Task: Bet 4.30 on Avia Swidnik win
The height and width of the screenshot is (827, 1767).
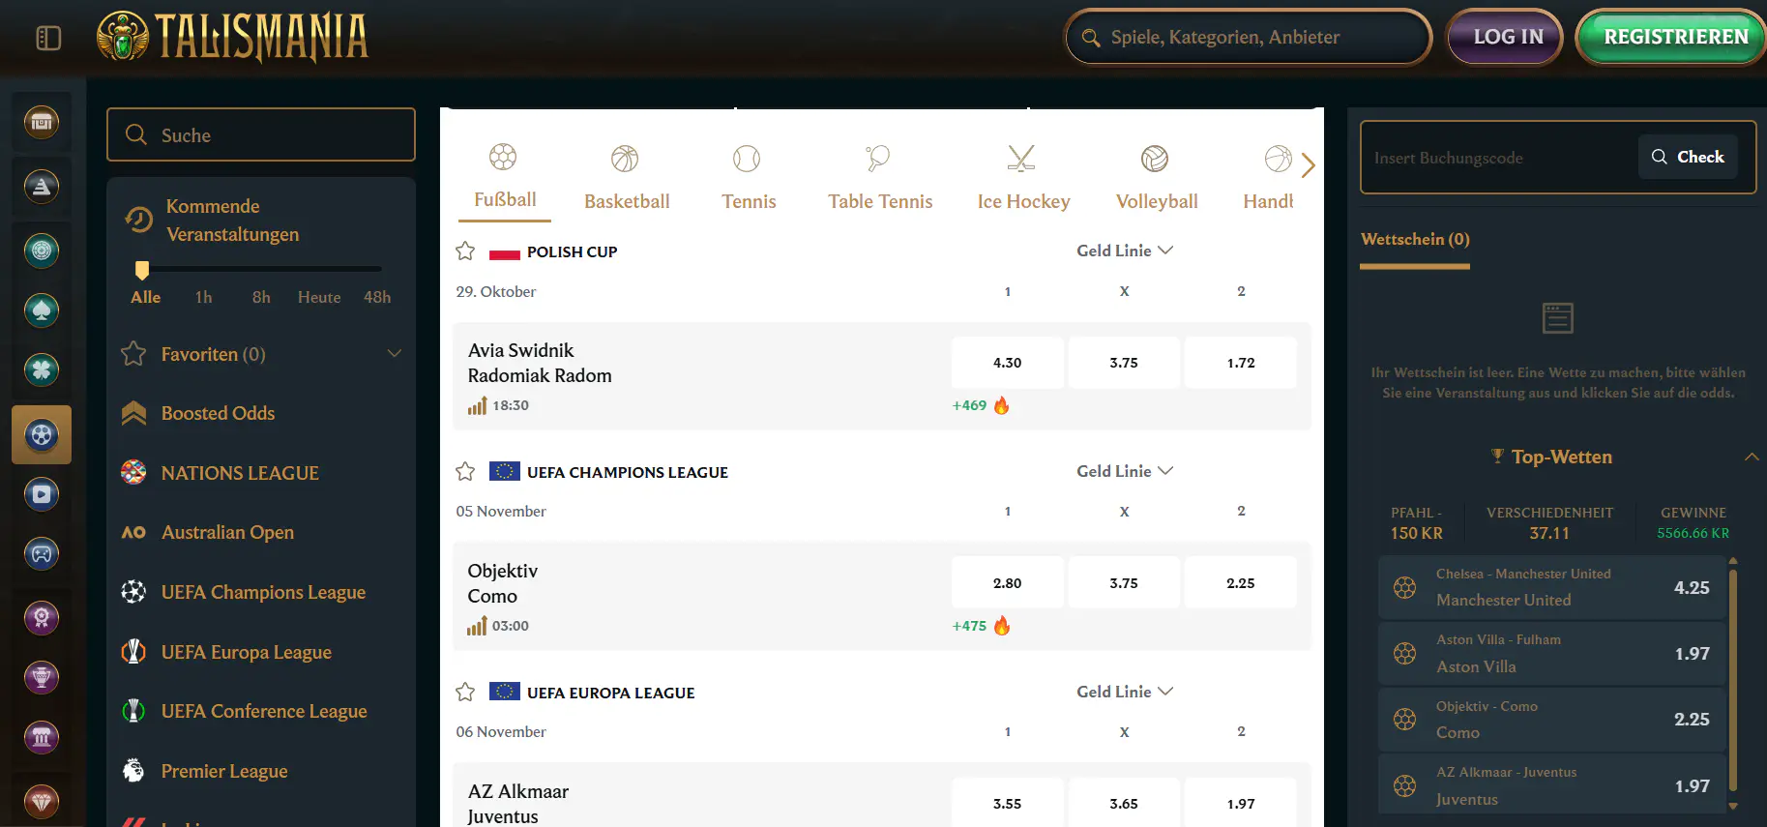Action: tap(1007, 363)
